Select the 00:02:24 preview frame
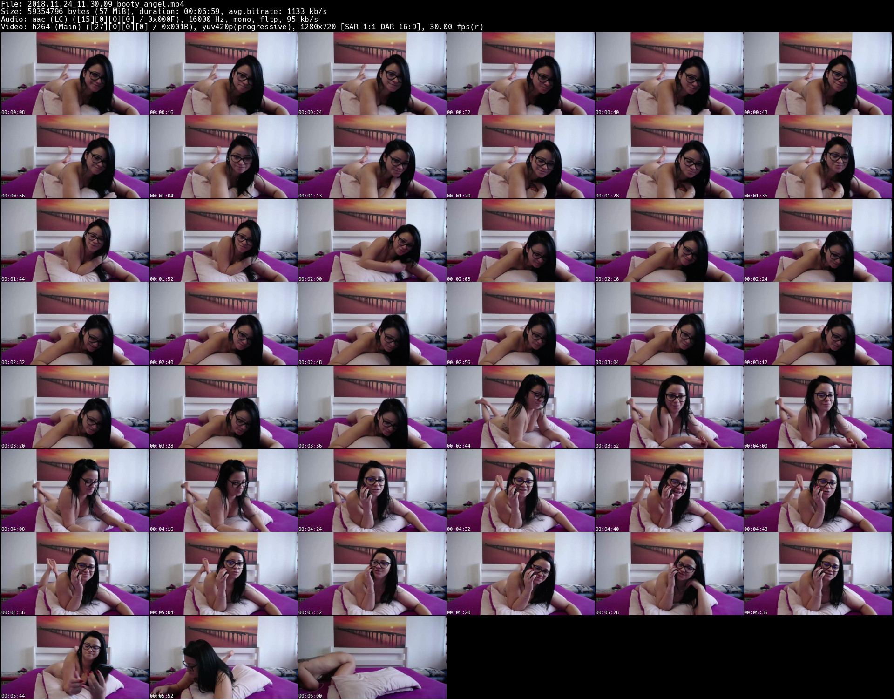 (x=818, y=240)
